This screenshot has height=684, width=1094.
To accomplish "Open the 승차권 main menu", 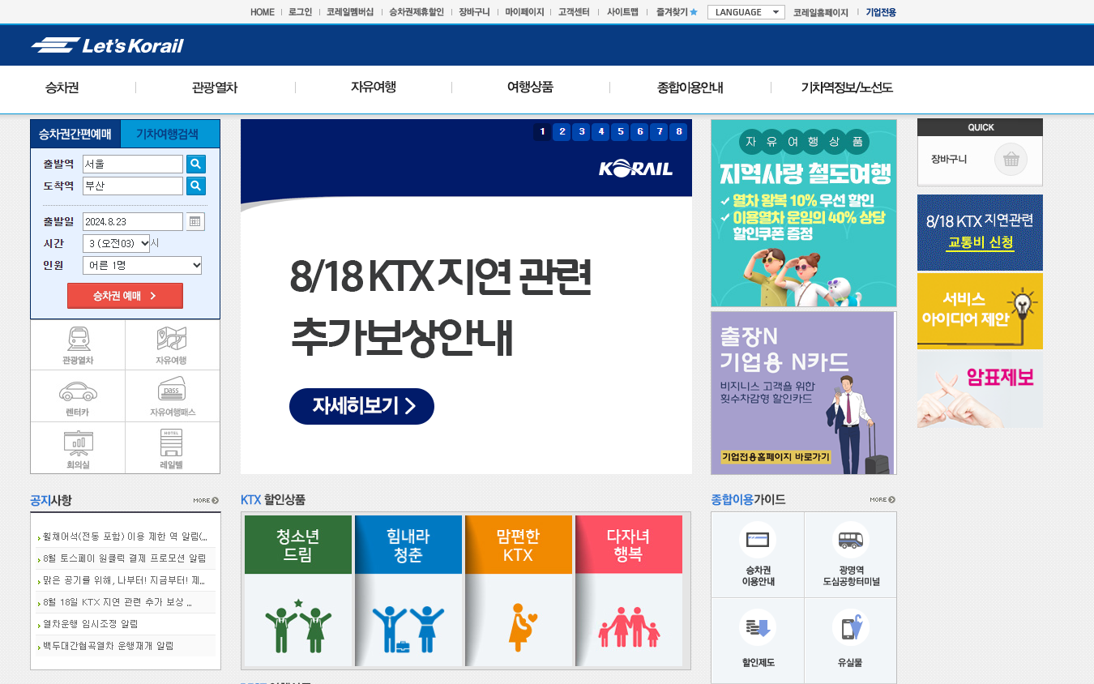I will click(62, 88).
